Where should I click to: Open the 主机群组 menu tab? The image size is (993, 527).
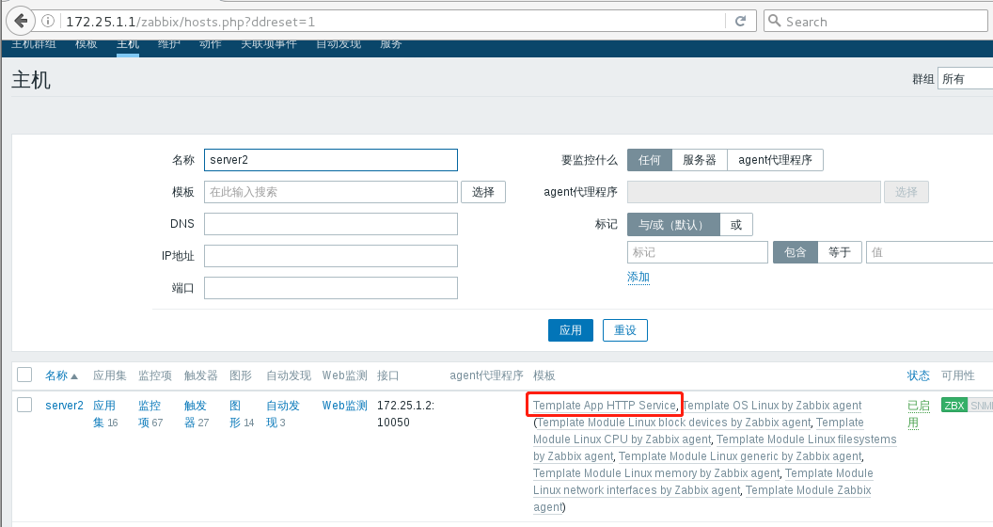point(34,44)
